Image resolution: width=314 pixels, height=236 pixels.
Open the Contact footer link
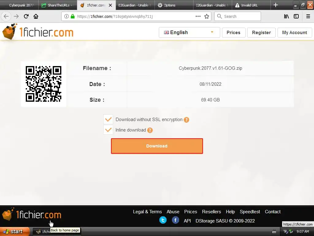[x=273, y=212]
